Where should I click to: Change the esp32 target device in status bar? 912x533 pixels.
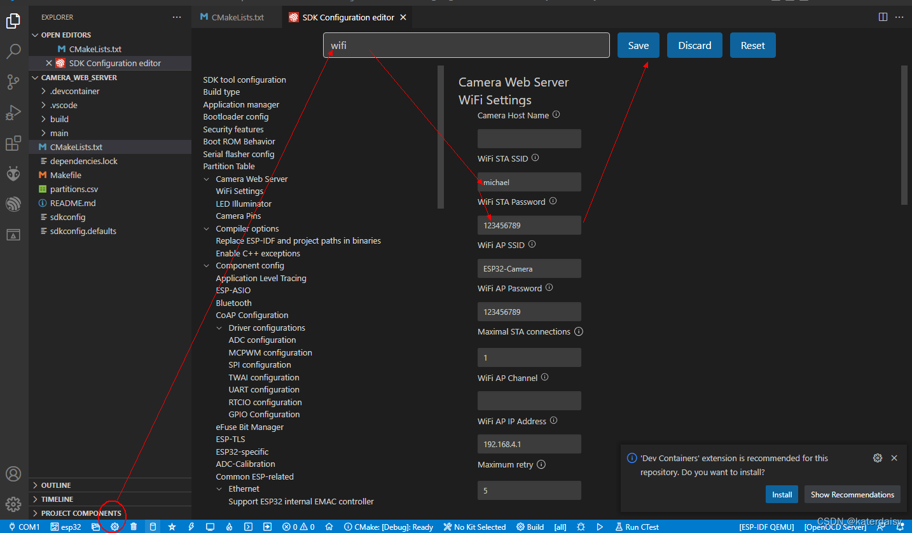click(x=66, y=527)
